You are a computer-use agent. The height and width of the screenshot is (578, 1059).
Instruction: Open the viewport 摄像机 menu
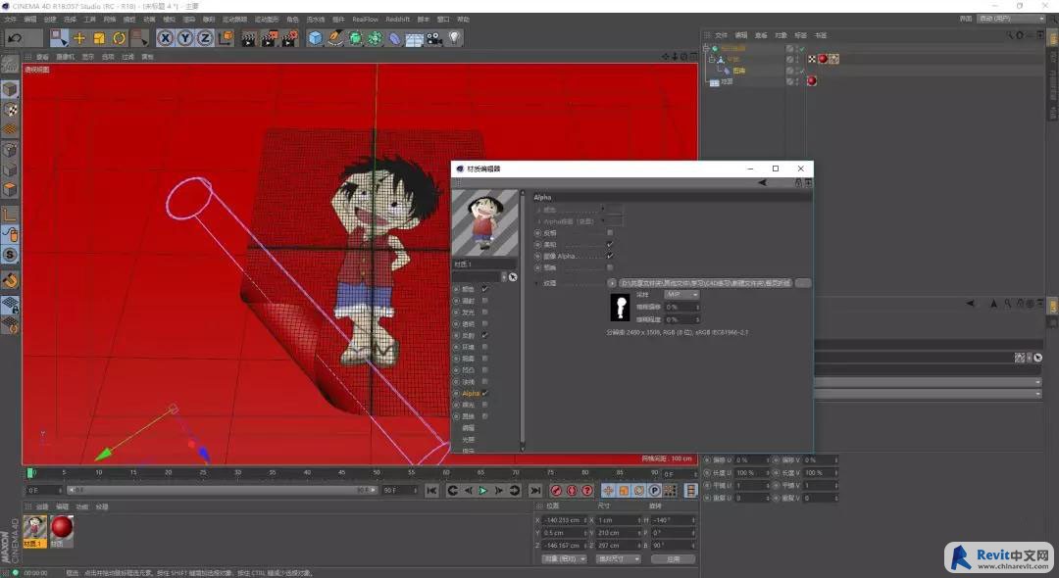(66, 58)
